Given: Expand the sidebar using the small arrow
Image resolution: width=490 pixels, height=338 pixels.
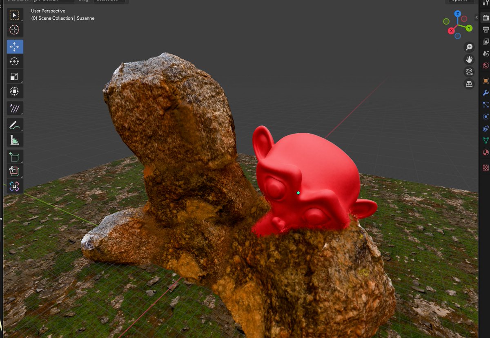Looking at the screenshot, I should point(476,17).
